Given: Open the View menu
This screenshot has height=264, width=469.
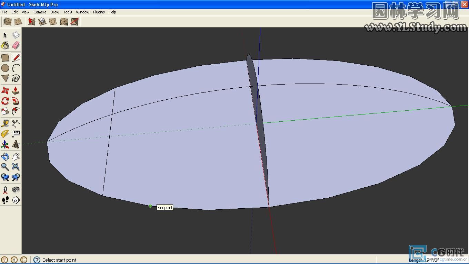Looking at the screenshot, I should (26, 12).
